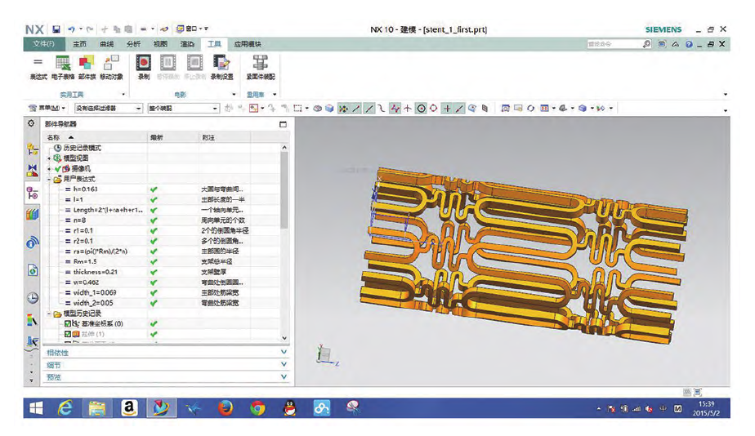Open the history clock tab in sidebar
The image size is (755, 436).
(32, 298)
